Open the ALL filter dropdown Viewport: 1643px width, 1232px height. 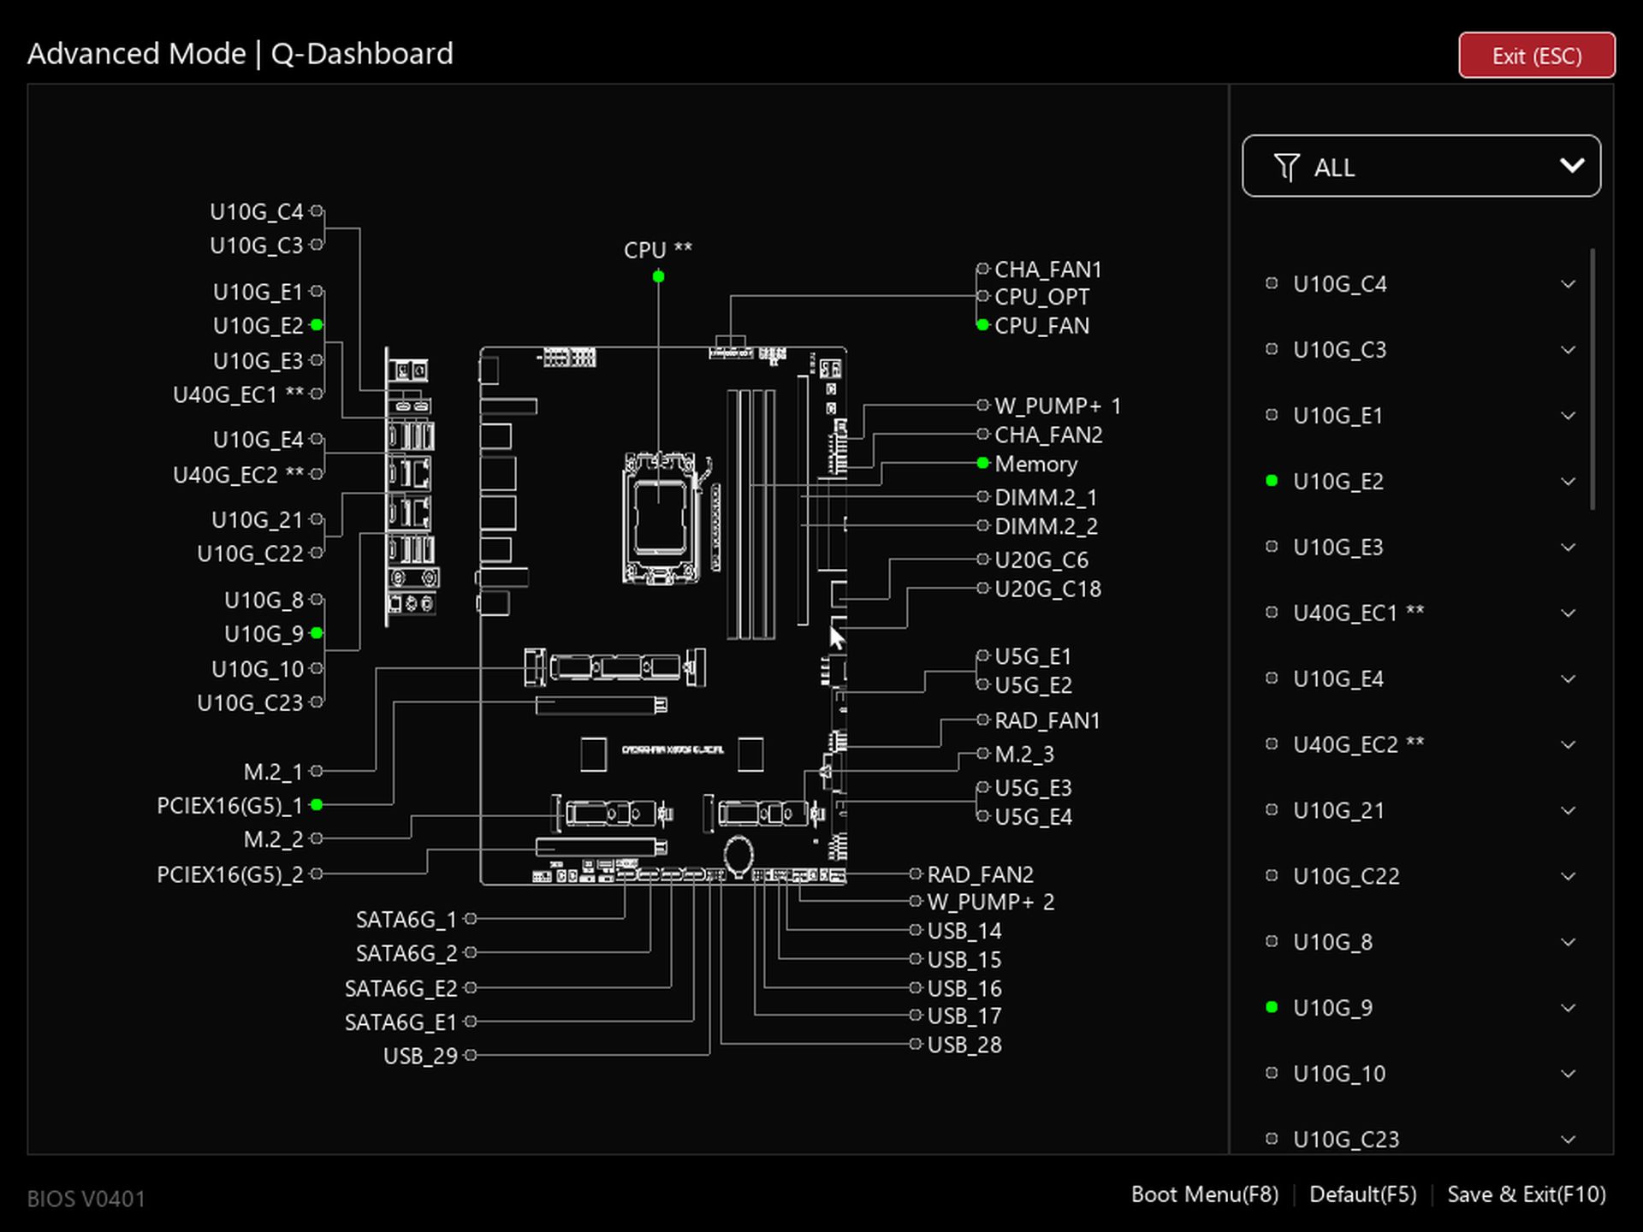pyautogui.click(x=1420, y=167)
